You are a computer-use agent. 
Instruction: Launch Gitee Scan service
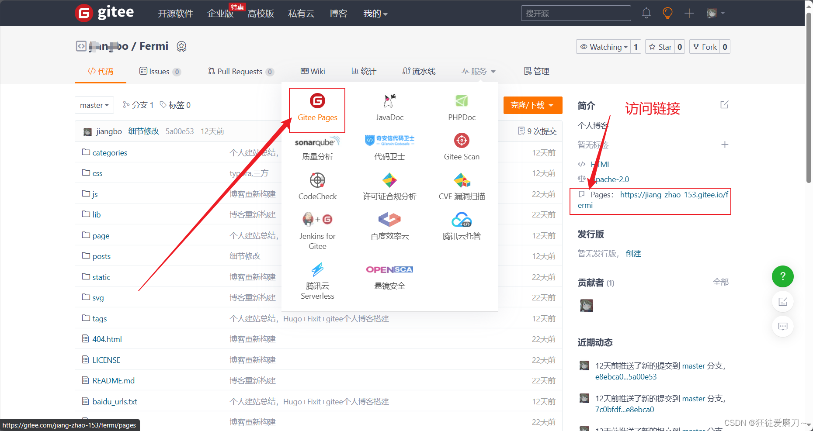462,147
